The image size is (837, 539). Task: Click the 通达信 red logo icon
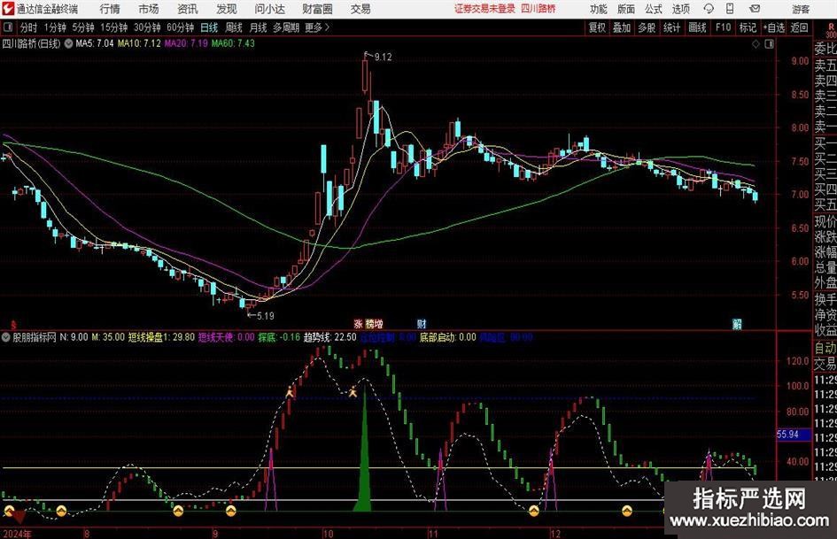(8, 9)
